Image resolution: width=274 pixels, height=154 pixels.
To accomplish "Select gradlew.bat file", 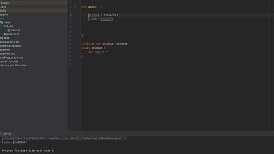I will [7, 53].
